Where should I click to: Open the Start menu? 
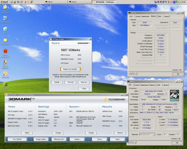(4, 2)
